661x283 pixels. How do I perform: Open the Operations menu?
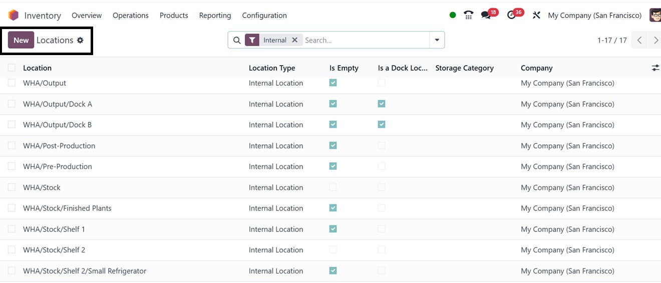131,16
